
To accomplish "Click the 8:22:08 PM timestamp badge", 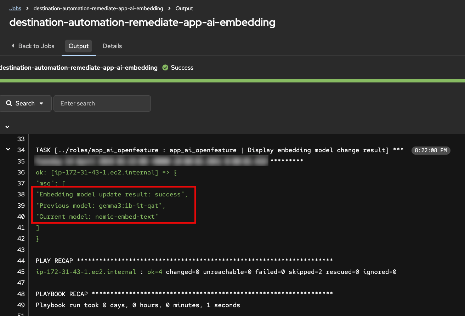I will 431,150.
